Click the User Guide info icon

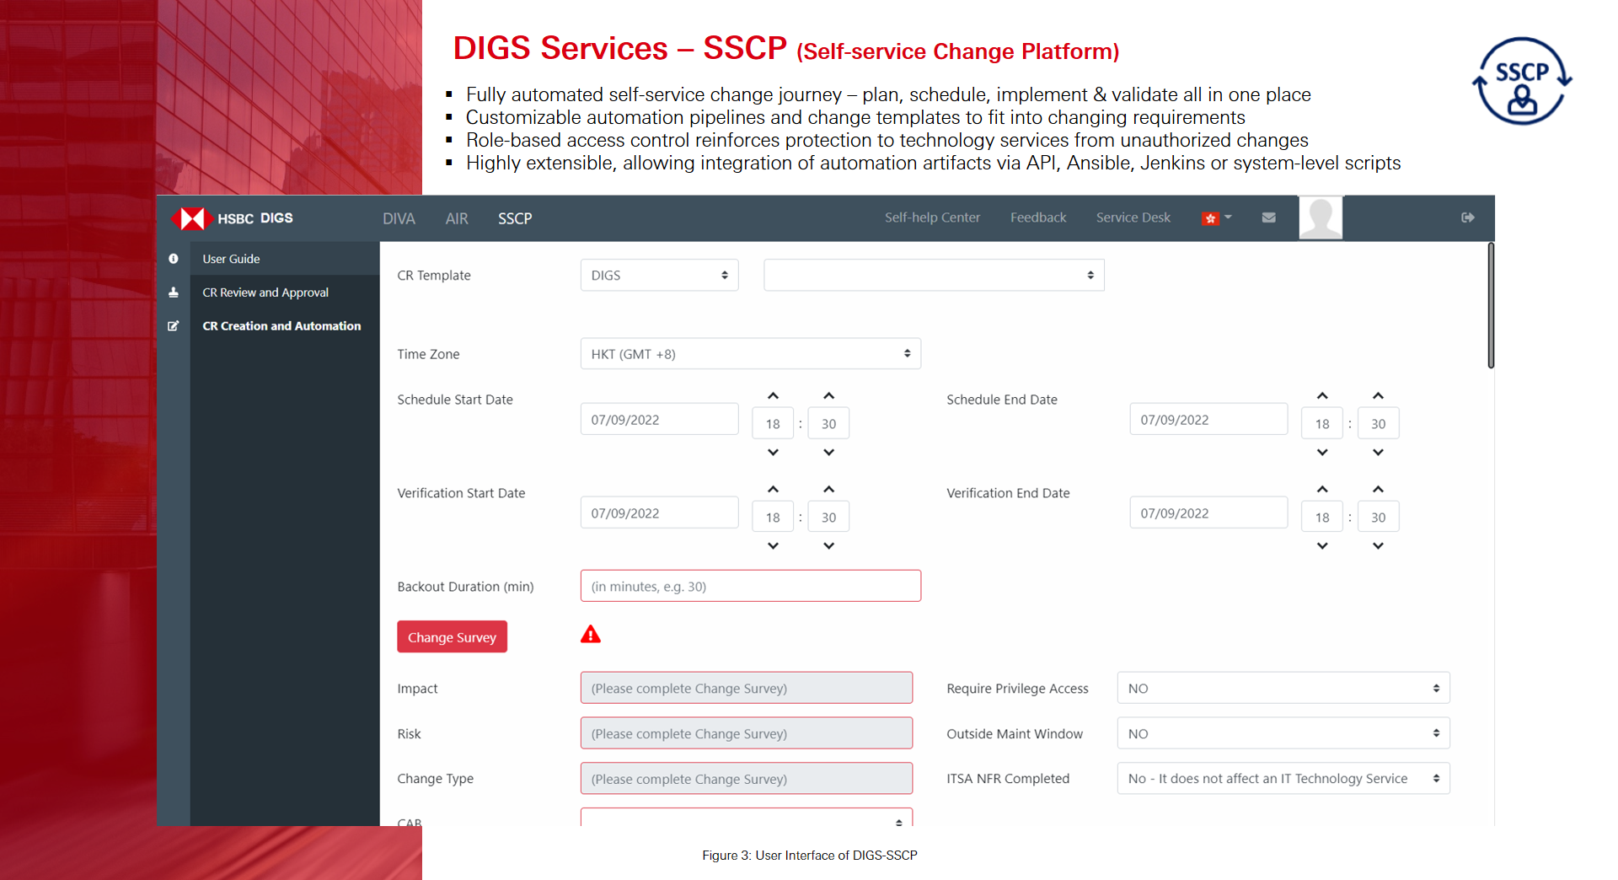(174, 259)
